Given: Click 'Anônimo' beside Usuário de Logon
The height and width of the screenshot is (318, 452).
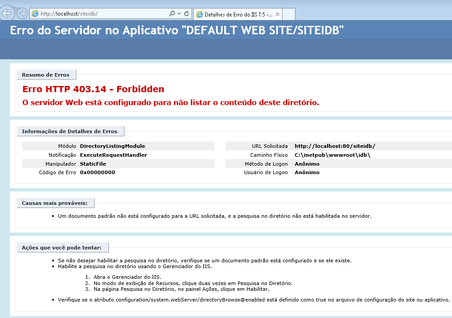Looking at the screenshot, I should tap(307, 172).
